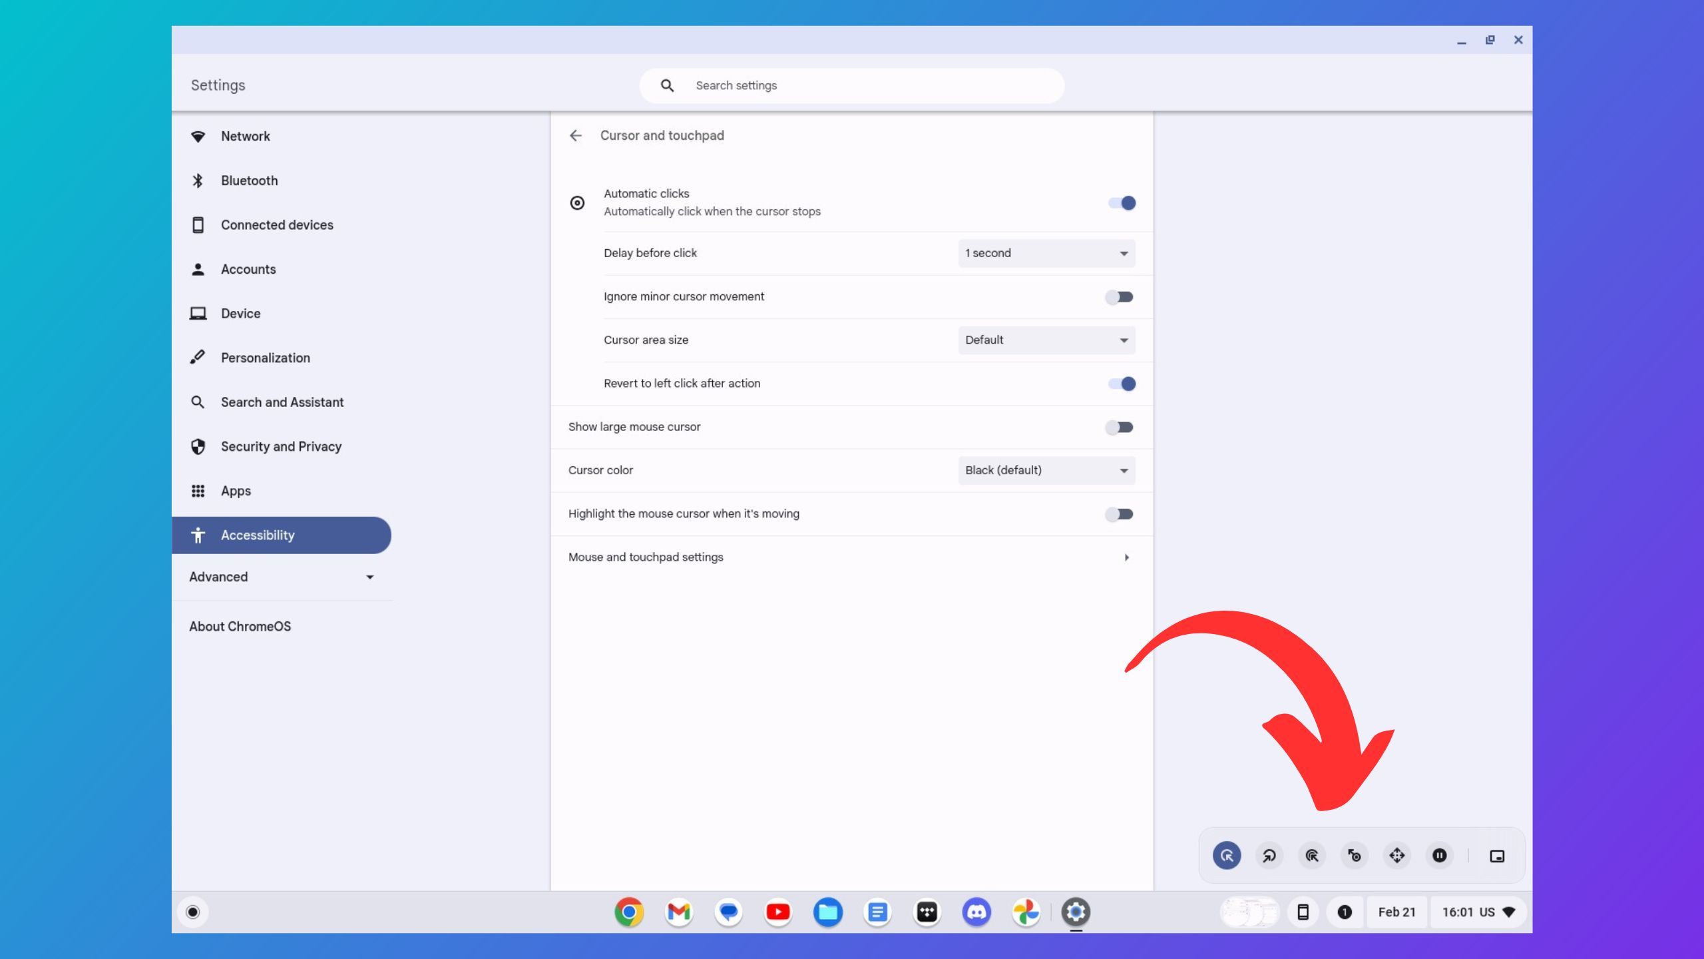
Task: Change Cursor area size dropdown
Action: (1045, 340)
